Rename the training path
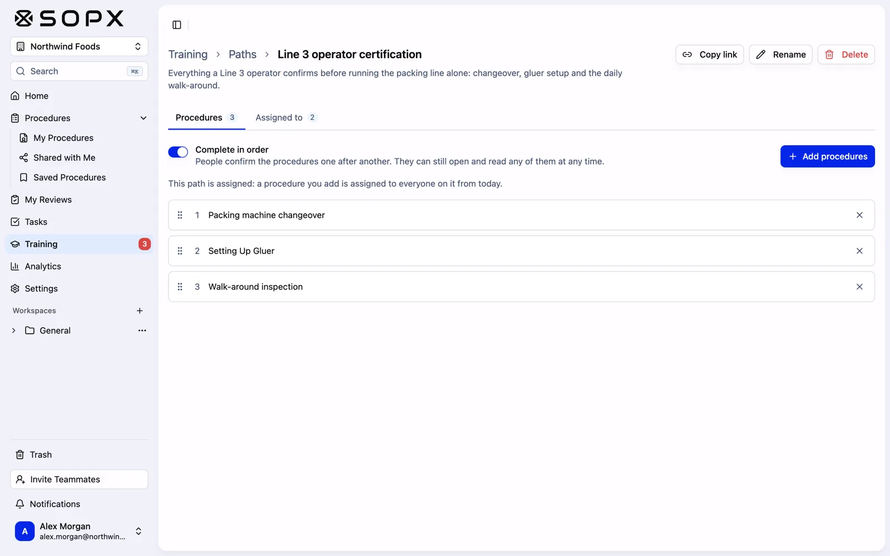 click(780, 54)
